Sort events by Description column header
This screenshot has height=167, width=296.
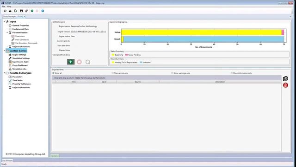[x=220, y=82]
